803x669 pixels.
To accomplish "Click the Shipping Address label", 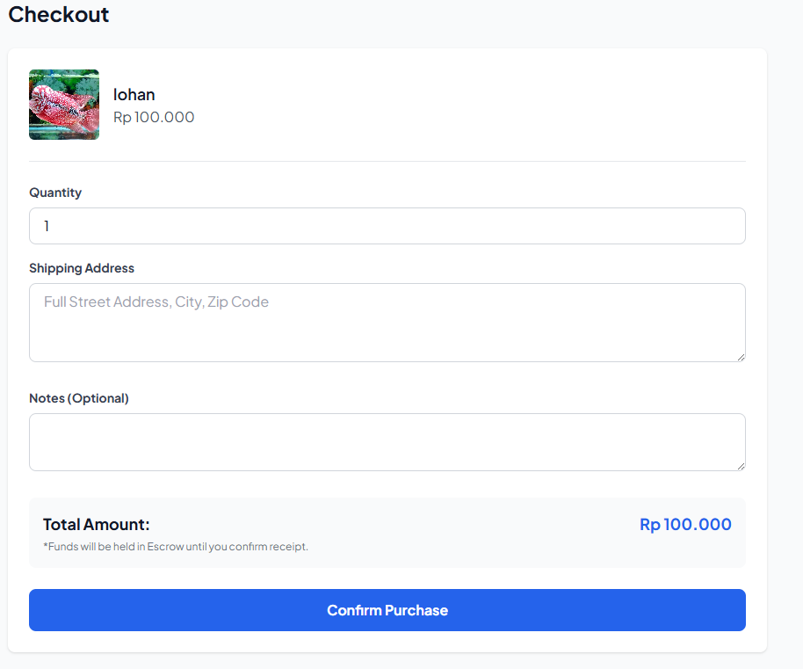I will [82, 268].
